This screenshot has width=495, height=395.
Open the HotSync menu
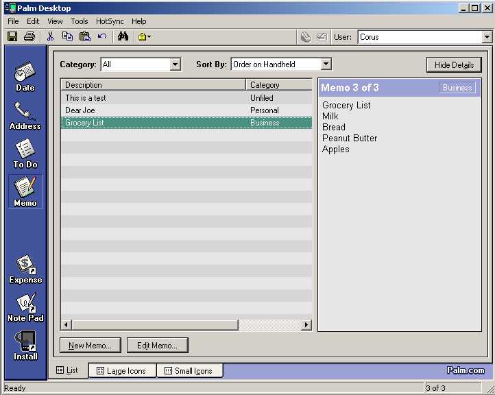click(110, 21)
